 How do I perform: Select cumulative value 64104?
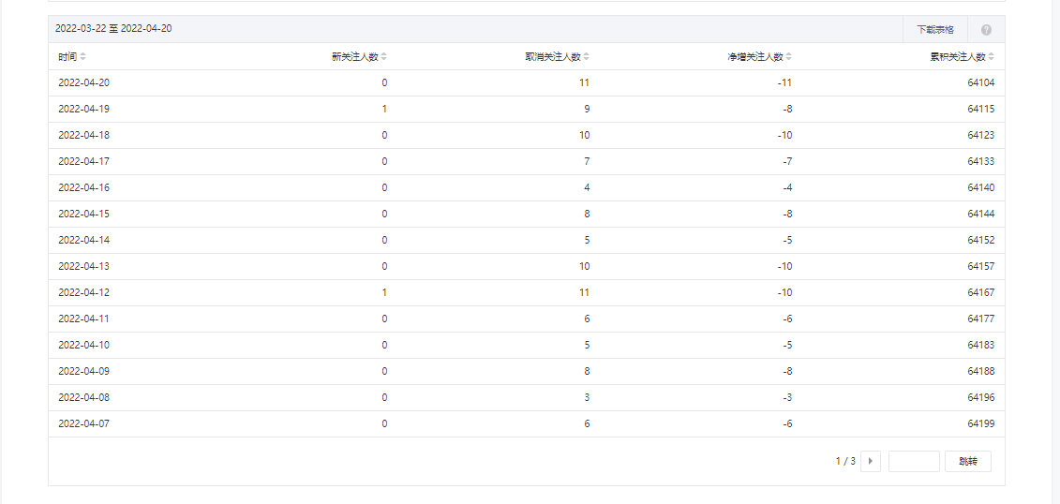point(980,82)
